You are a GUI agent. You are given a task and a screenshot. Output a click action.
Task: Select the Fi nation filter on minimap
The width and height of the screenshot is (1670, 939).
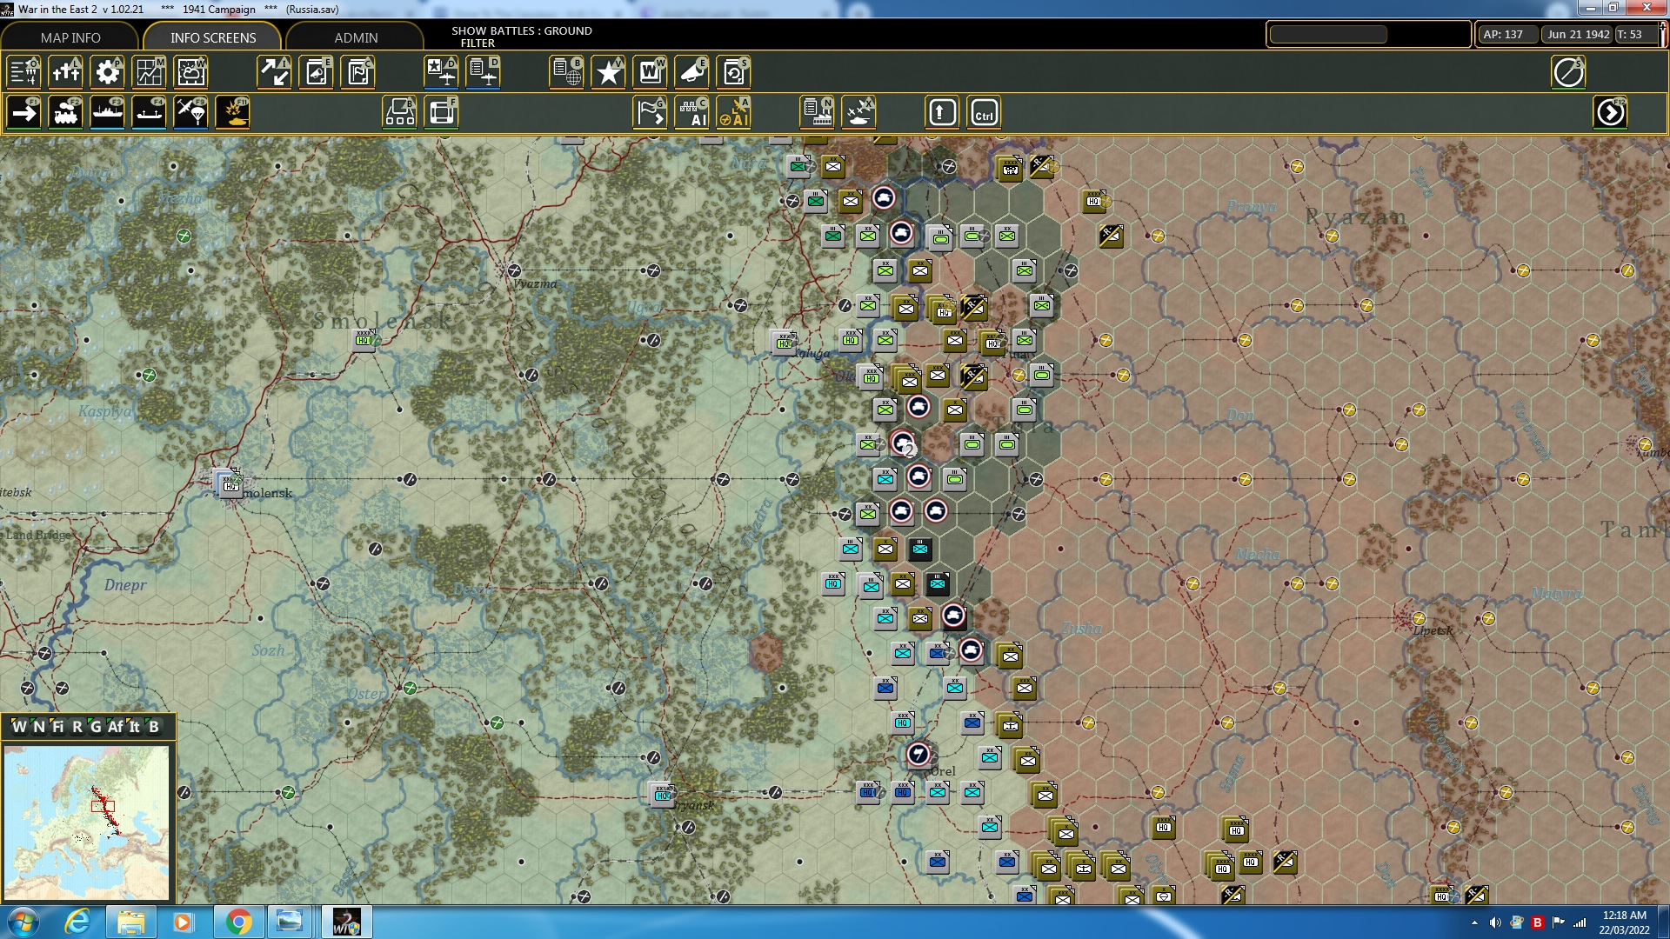(58, 727)
